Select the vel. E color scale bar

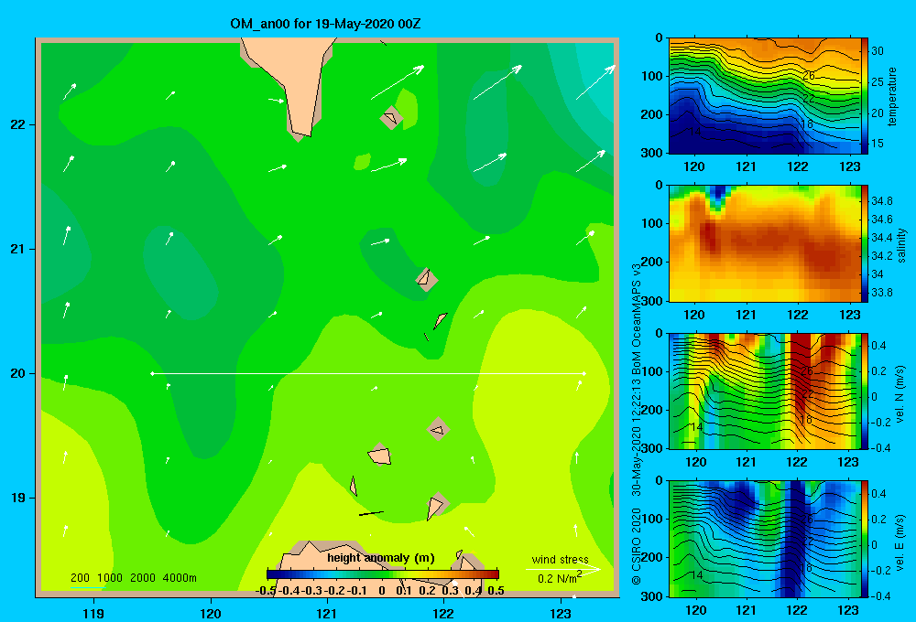(865, 539)
